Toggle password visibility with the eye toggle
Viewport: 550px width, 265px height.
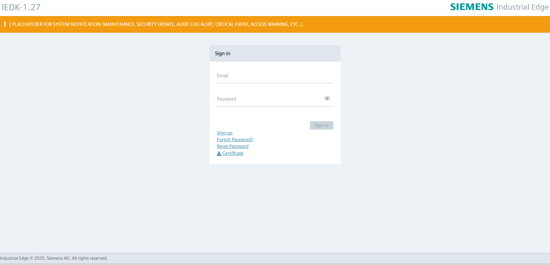327,98
